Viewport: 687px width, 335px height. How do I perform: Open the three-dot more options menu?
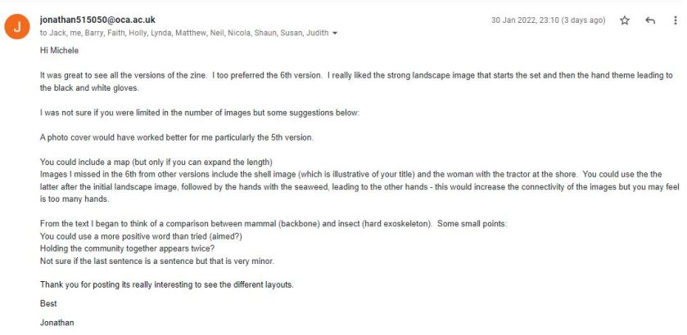674,20
